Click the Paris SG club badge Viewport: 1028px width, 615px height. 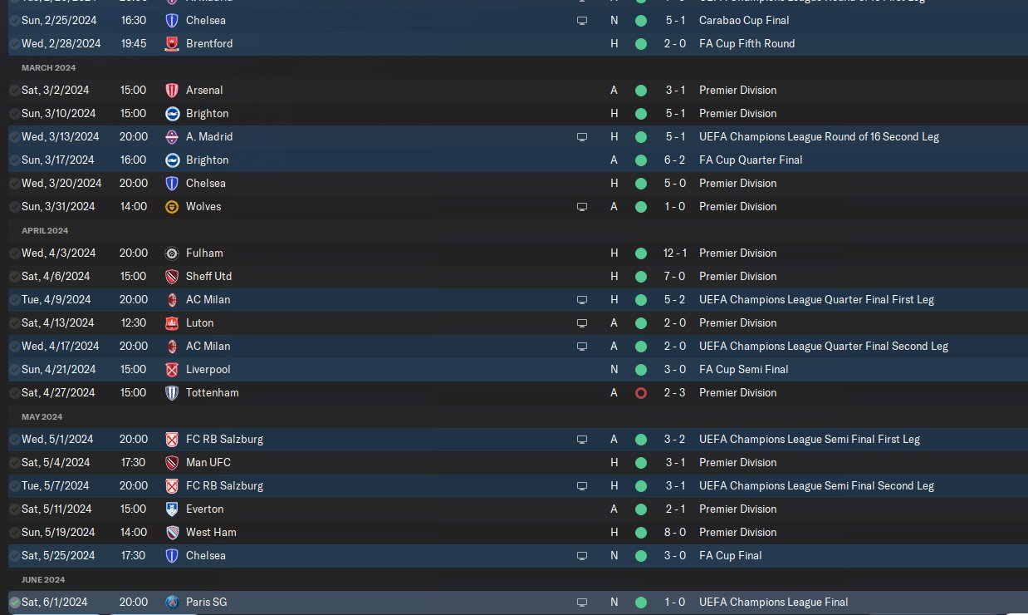172,602
